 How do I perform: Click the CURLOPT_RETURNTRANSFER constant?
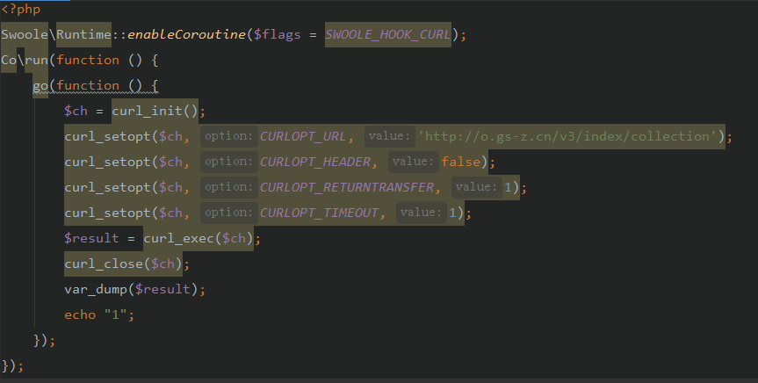(347, 187)
